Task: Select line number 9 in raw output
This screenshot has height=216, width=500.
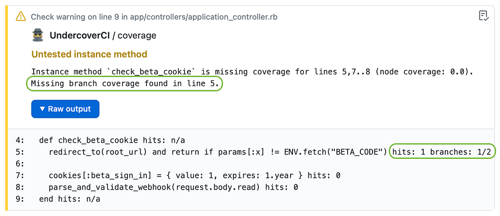Action: pyautogui.click(x=19, y=199)
